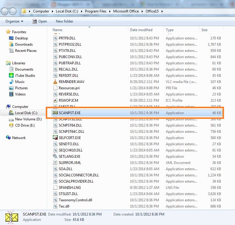The width and height of the screenshot is (235, 225).
Task: Click the PRTF9.DLL file icon
Action: click(x=55, y=38)
